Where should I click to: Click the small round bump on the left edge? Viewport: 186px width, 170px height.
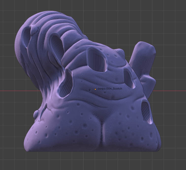[36, 114]
